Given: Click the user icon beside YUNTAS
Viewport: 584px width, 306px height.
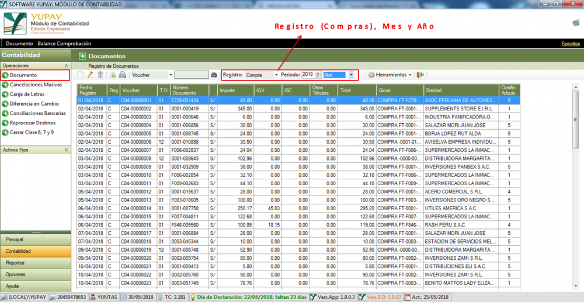Looking at the screenshot, I should coord(93,297).
